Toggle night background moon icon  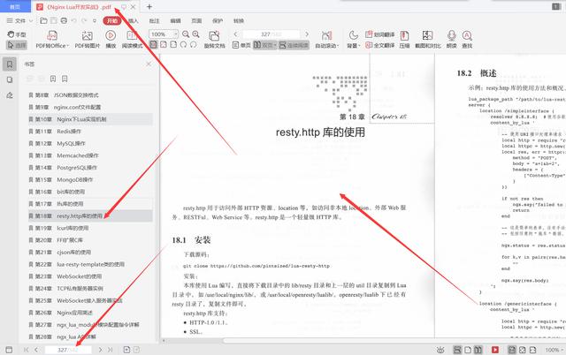point(353,35)
